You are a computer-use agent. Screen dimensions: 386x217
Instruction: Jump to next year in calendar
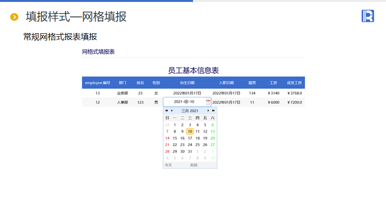[213, 111]
